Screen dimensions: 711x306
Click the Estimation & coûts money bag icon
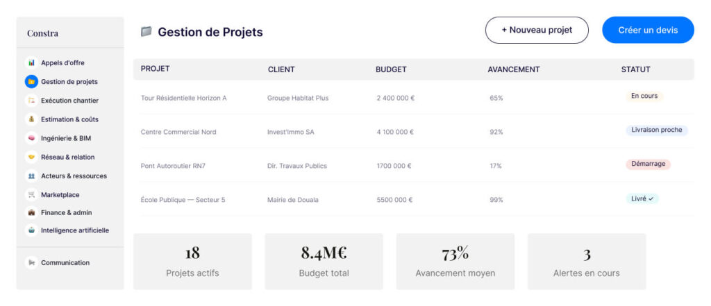point(31,119)
